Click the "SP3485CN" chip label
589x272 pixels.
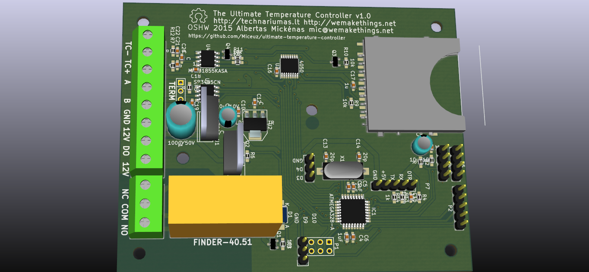click(207, 81)
